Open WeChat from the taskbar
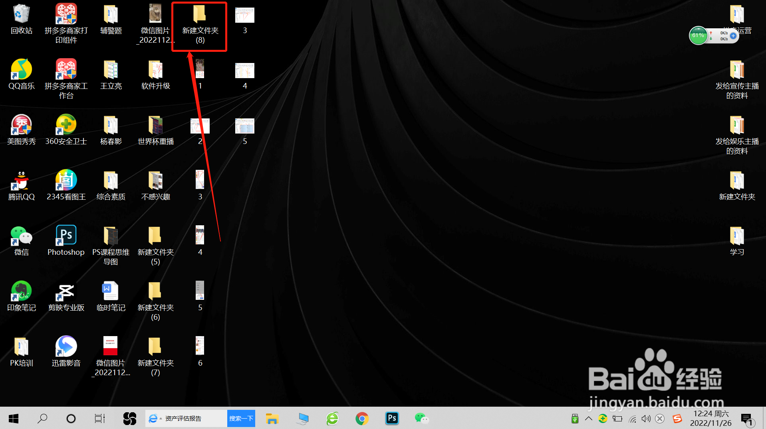Image resolution: width=766 pixels, height=429 pixels. [x=422, y=418]
